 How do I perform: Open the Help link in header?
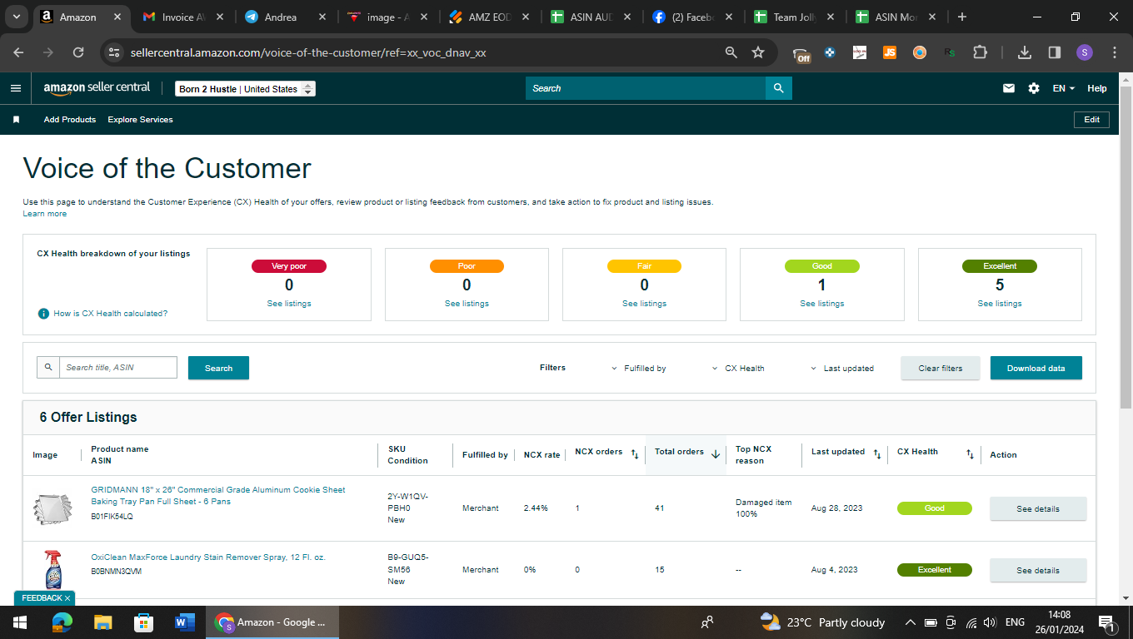click(1097, 88)
